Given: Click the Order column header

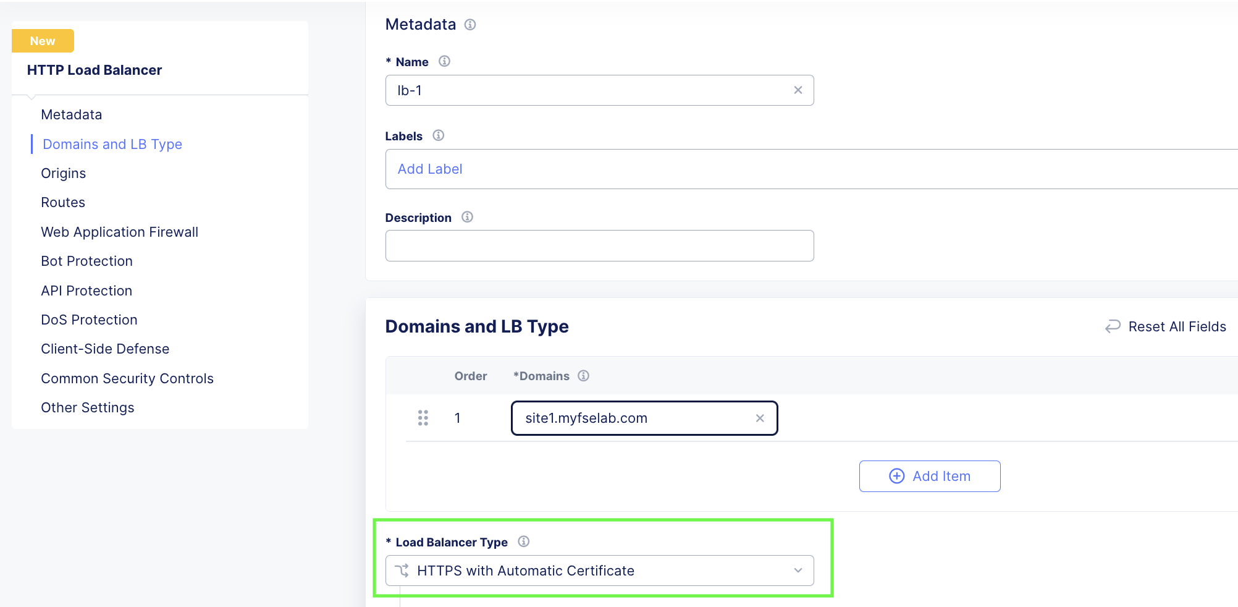Looking at the screenshot, I should point(471,376).
